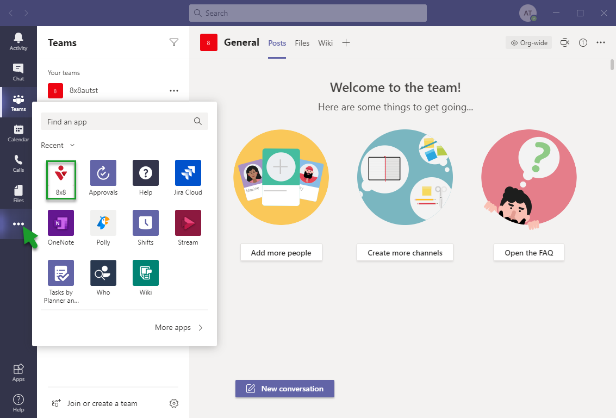Open the Polly app
616x418 pixels.
(x=103, y=223)
